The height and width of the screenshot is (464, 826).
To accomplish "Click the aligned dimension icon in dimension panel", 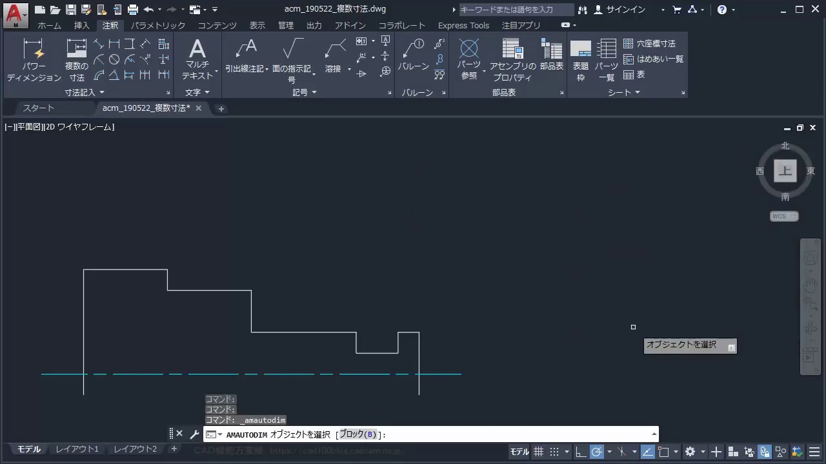I will 99,44.
